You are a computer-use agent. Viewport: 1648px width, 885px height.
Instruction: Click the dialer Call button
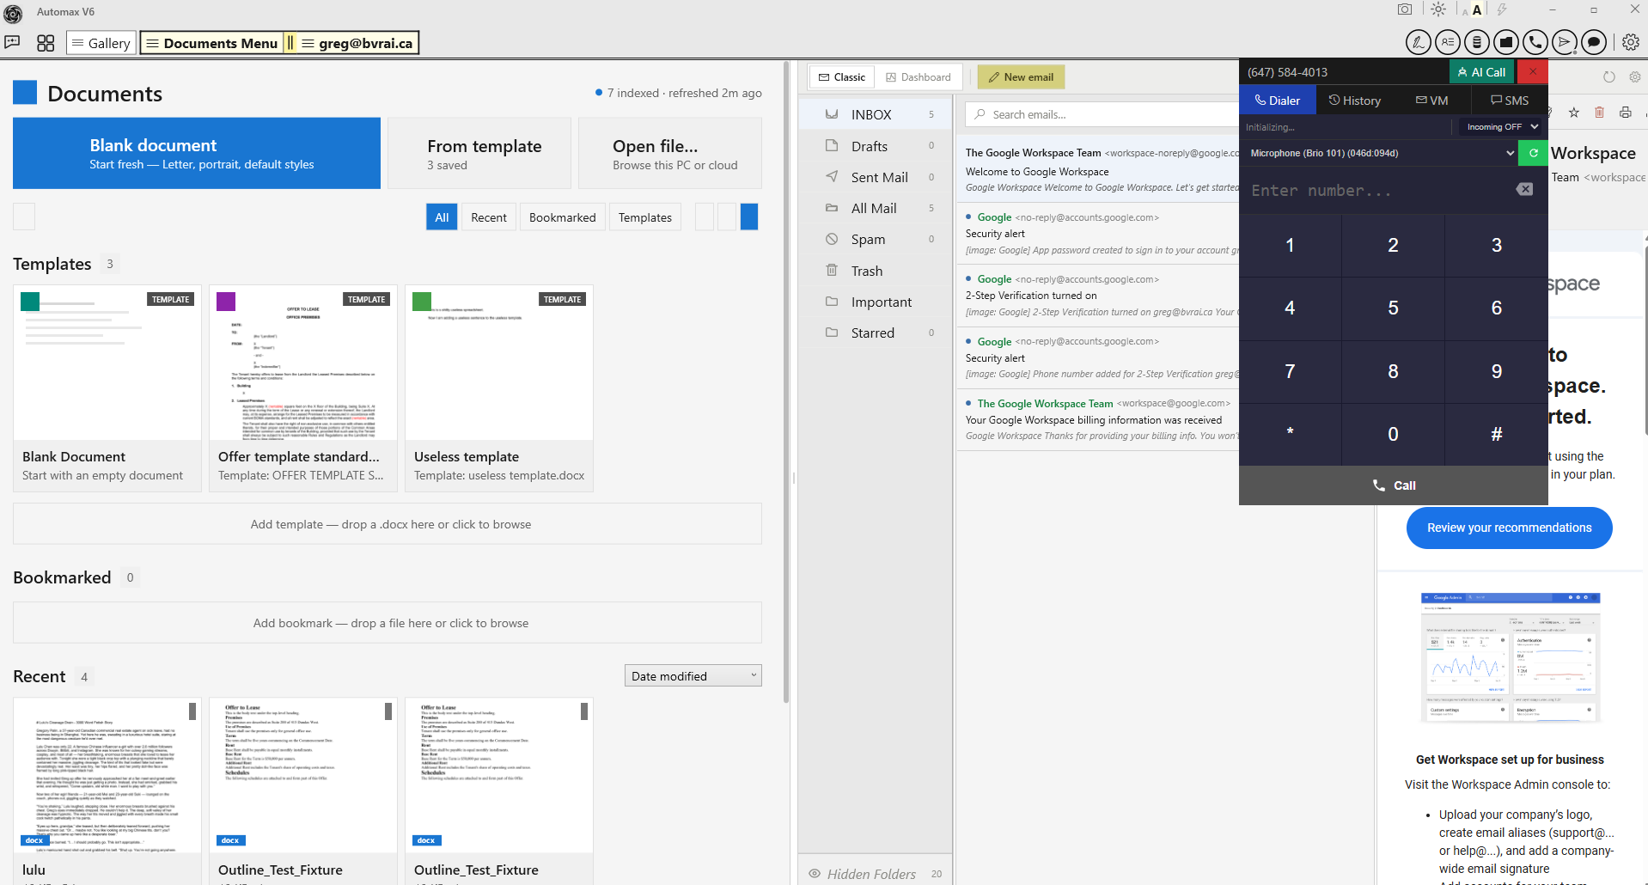[1394, 485]
